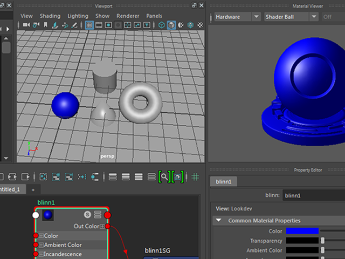The image size is (345, 259).
Task: Expand the Color attribute on blinn1 node
Action: click(41, 236)
